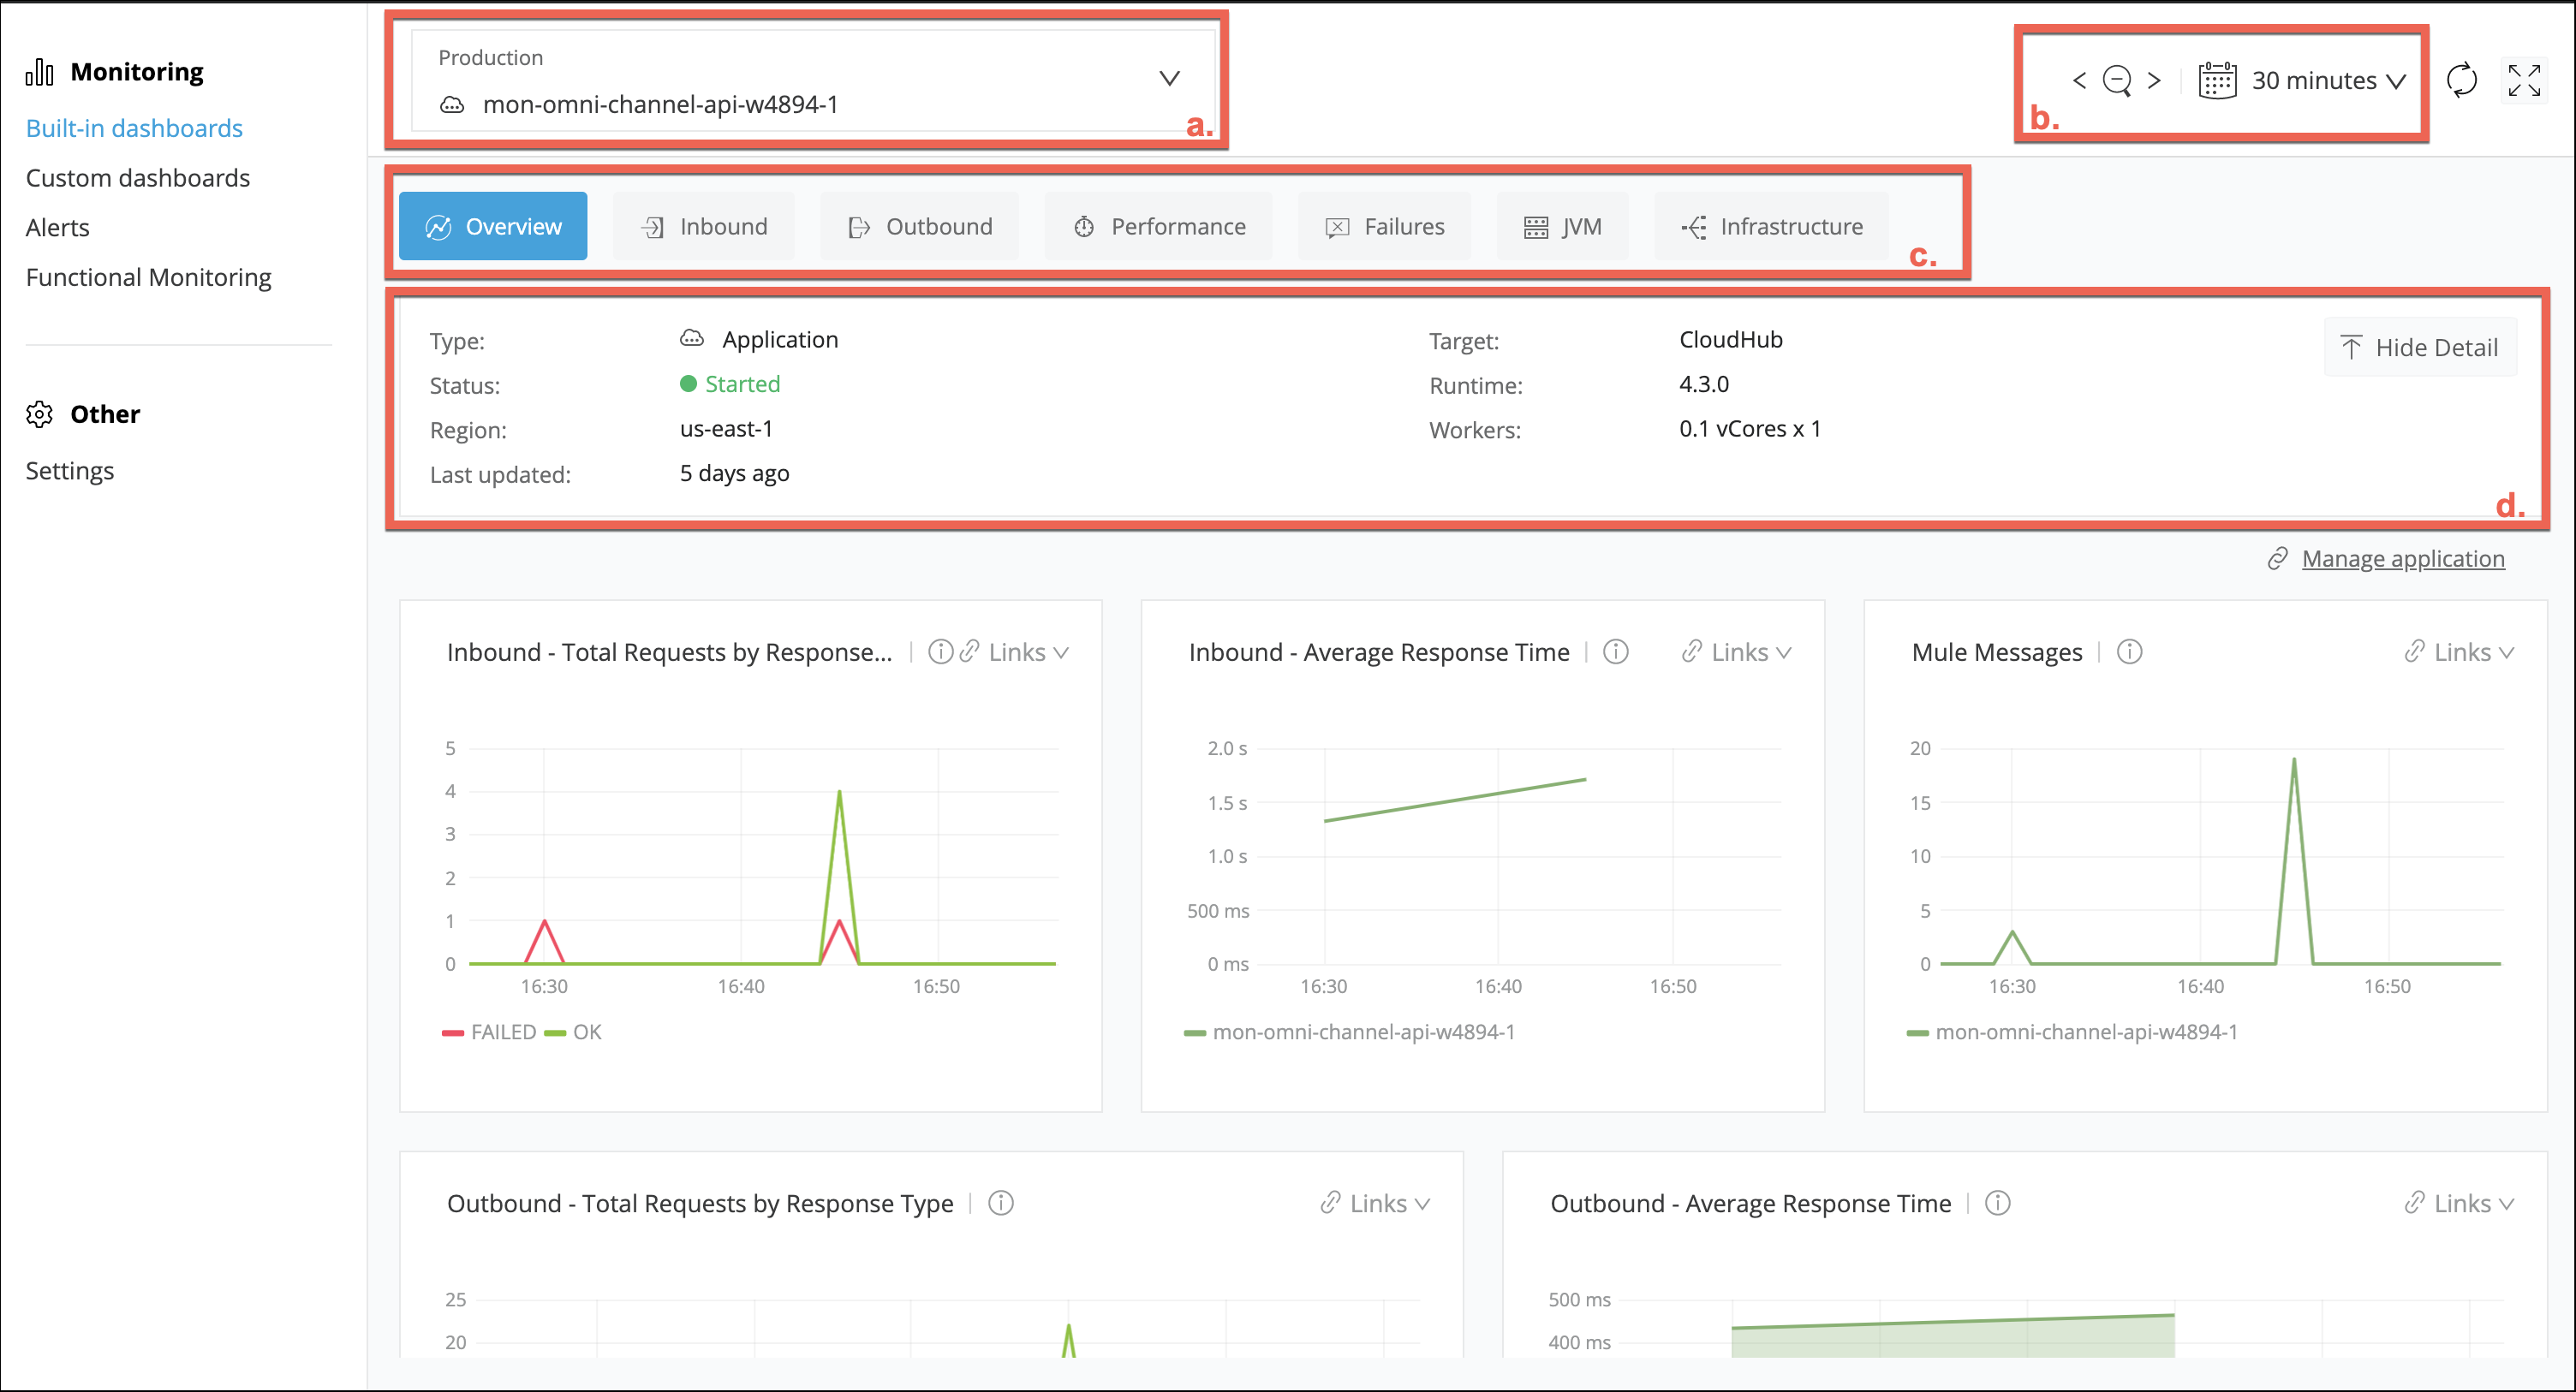
Task: Click the refresh dashboard icon
Action: point(2461,80)
